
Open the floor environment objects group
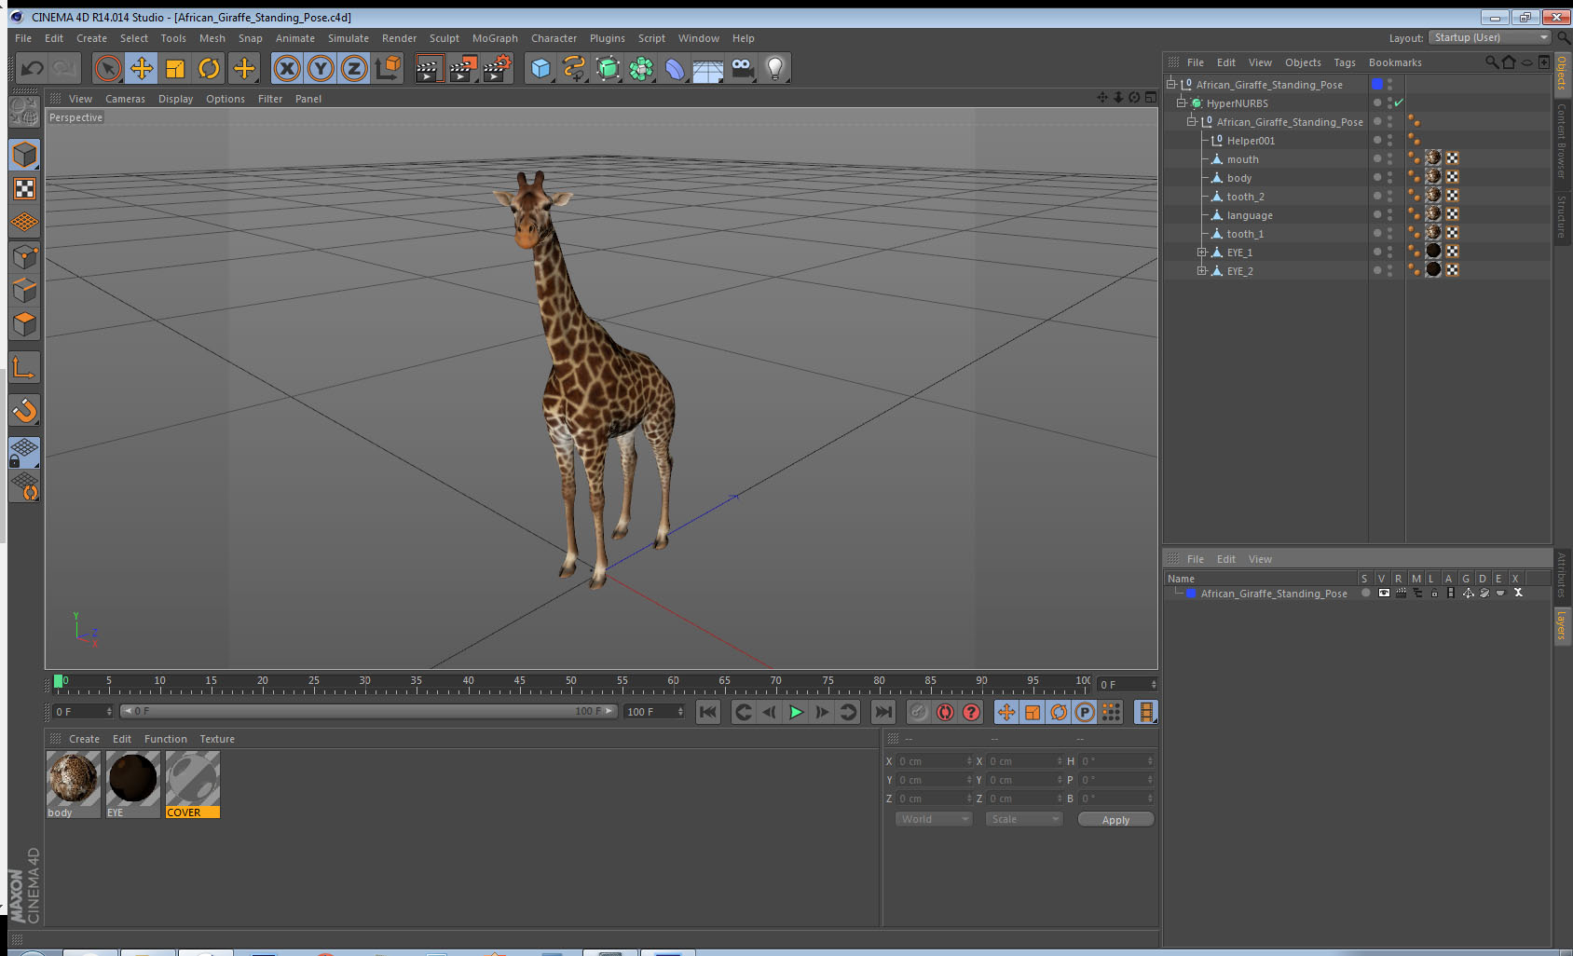click(708, 68)
